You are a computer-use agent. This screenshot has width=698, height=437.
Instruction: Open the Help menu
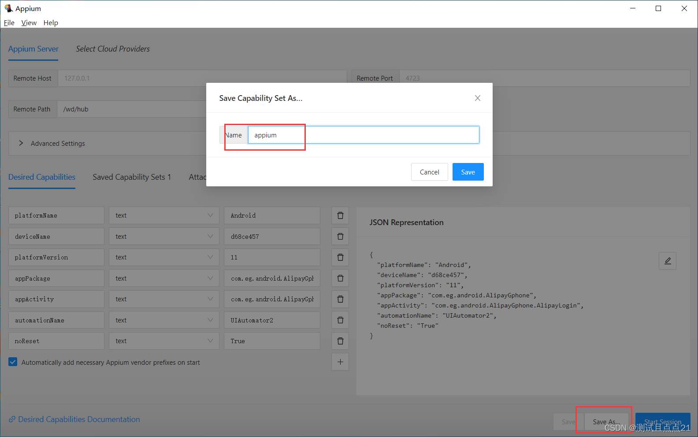[51, 22]
